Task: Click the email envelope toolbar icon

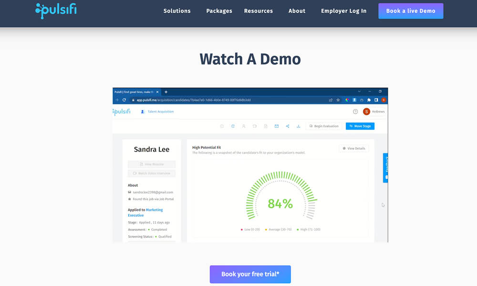Action: (x=277, y=126)
